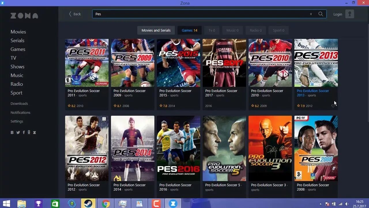Open Sport in the sidebar

pos(16,93)
